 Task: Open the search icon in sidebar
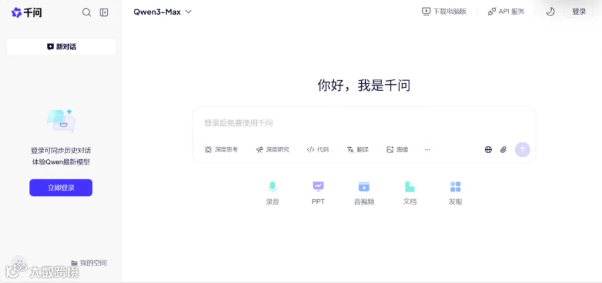87,12
